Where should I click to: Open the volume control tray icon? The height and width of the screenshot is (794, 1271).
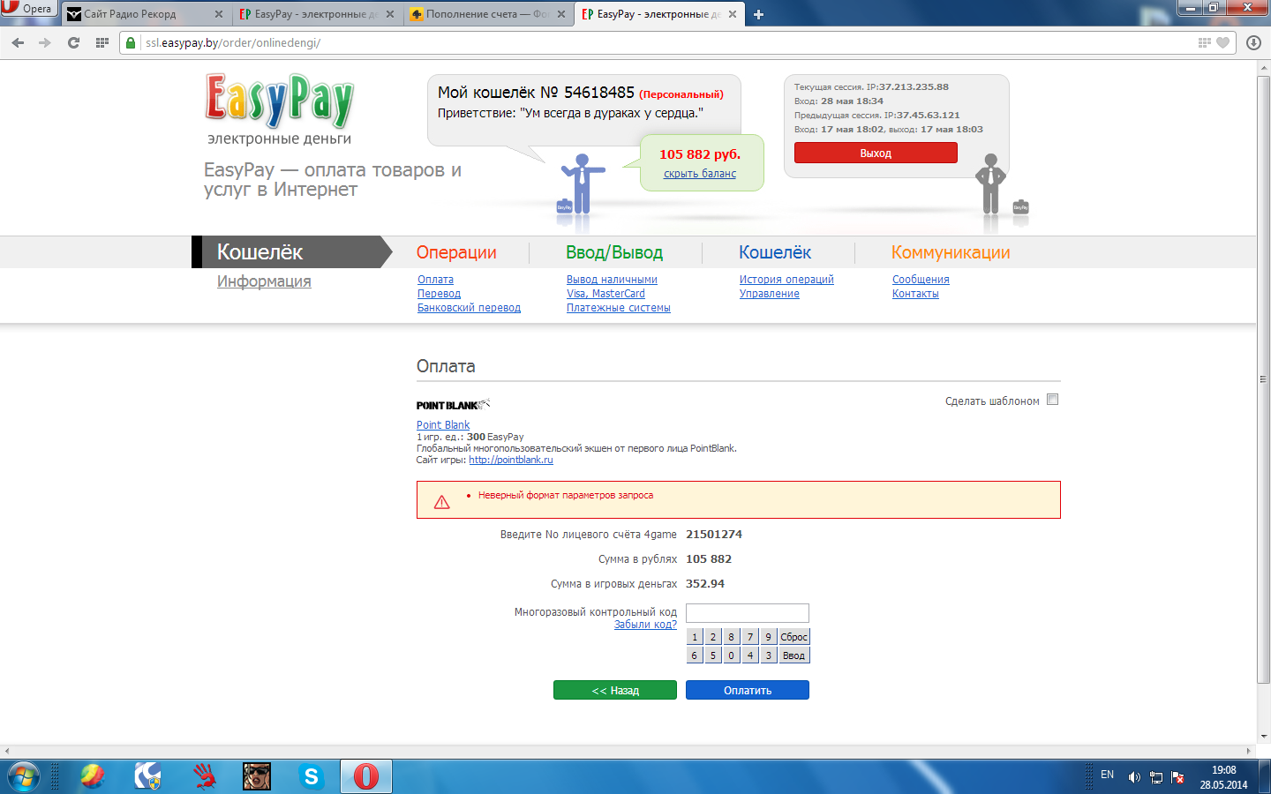[1134, 777]
